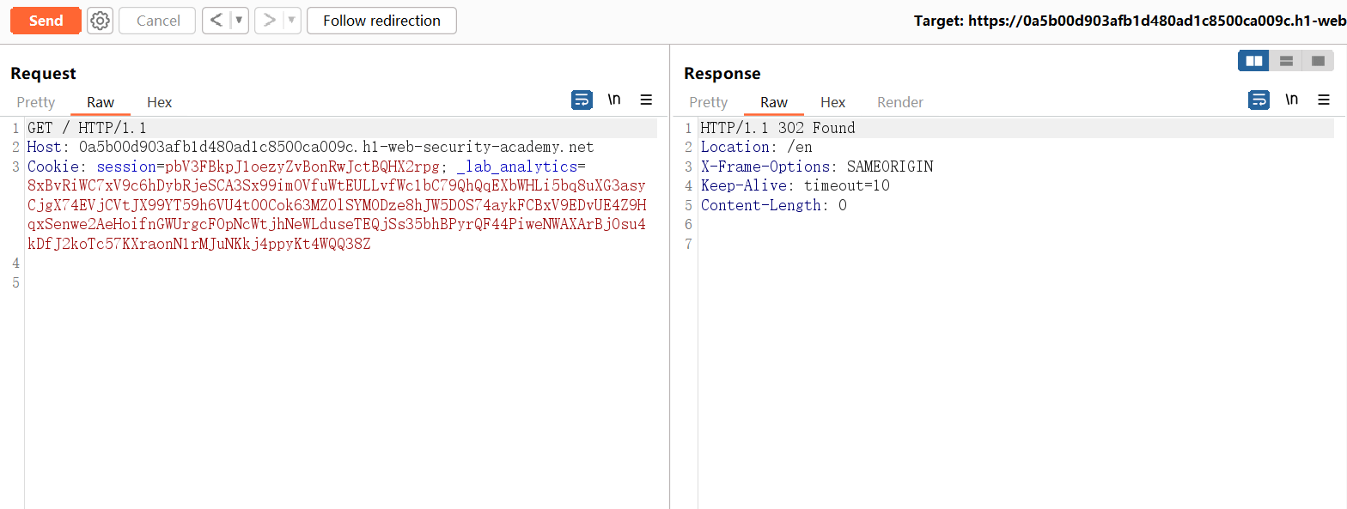Expand the forward history dropdown arrow
The image size is (1347, 509).
point(292,21)
